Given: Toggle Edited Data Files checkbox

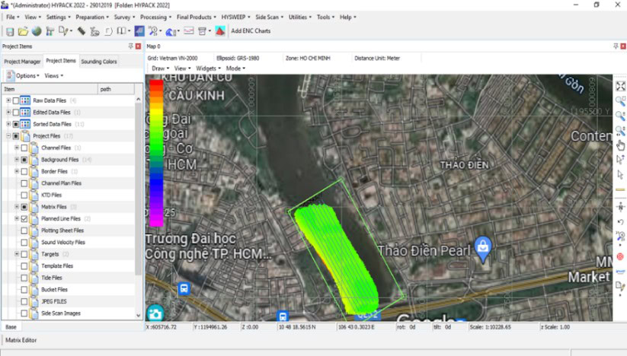Looking at the screenshot, I should [15, 113].
